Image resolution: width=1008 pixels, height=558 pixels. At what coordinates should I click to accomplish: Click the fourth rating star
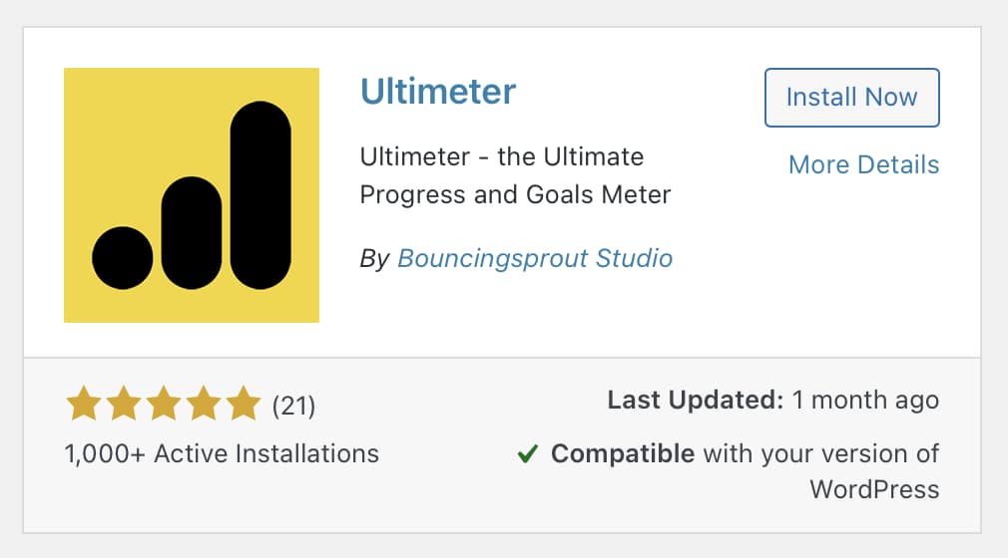point(203,406)
